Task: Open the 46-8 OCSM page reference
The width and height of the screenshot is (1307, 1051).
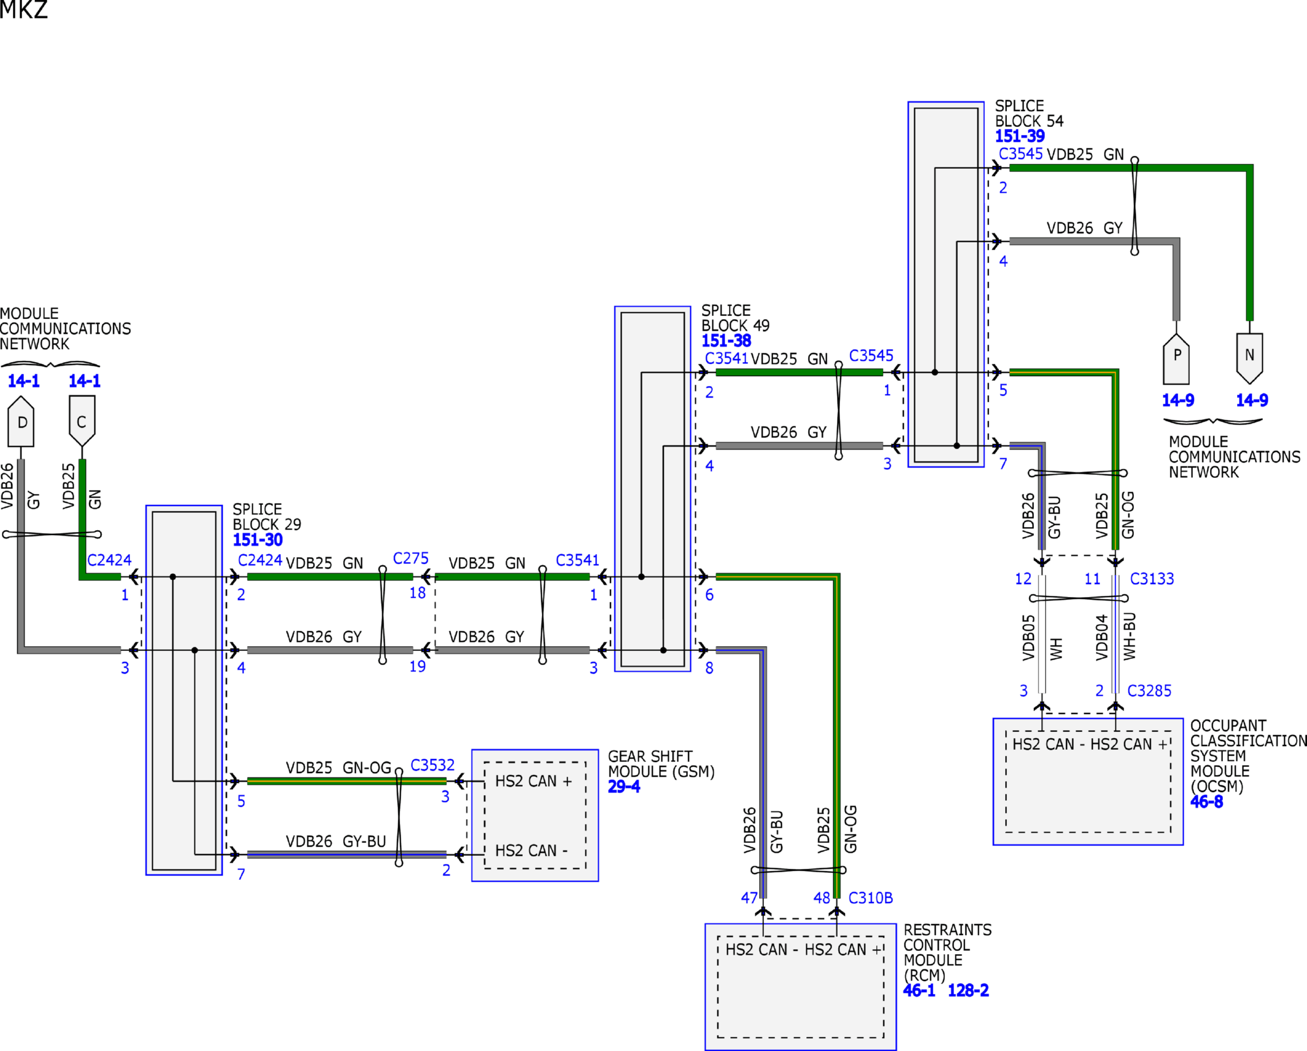Action: [1206, 802]
